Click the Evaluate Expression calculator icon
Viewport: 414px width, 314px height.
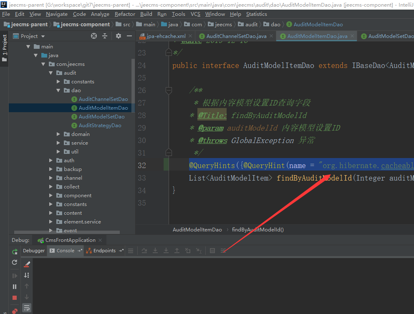212,251
